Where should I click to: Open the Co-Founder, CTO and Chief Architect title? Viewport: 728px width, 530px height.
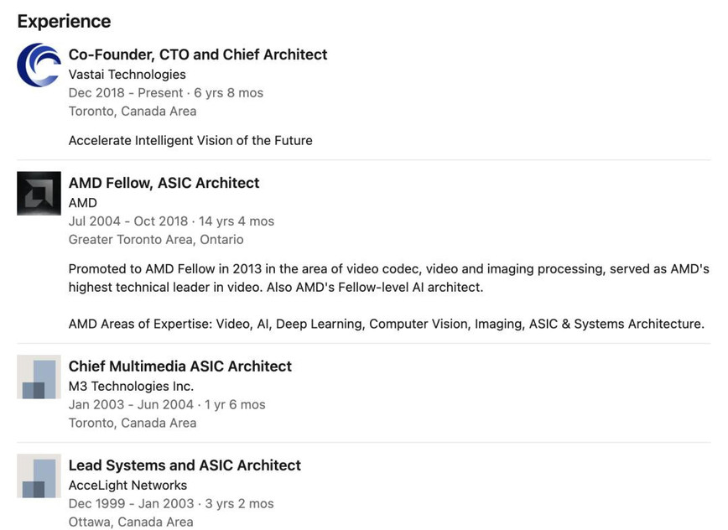coord(198,55)
